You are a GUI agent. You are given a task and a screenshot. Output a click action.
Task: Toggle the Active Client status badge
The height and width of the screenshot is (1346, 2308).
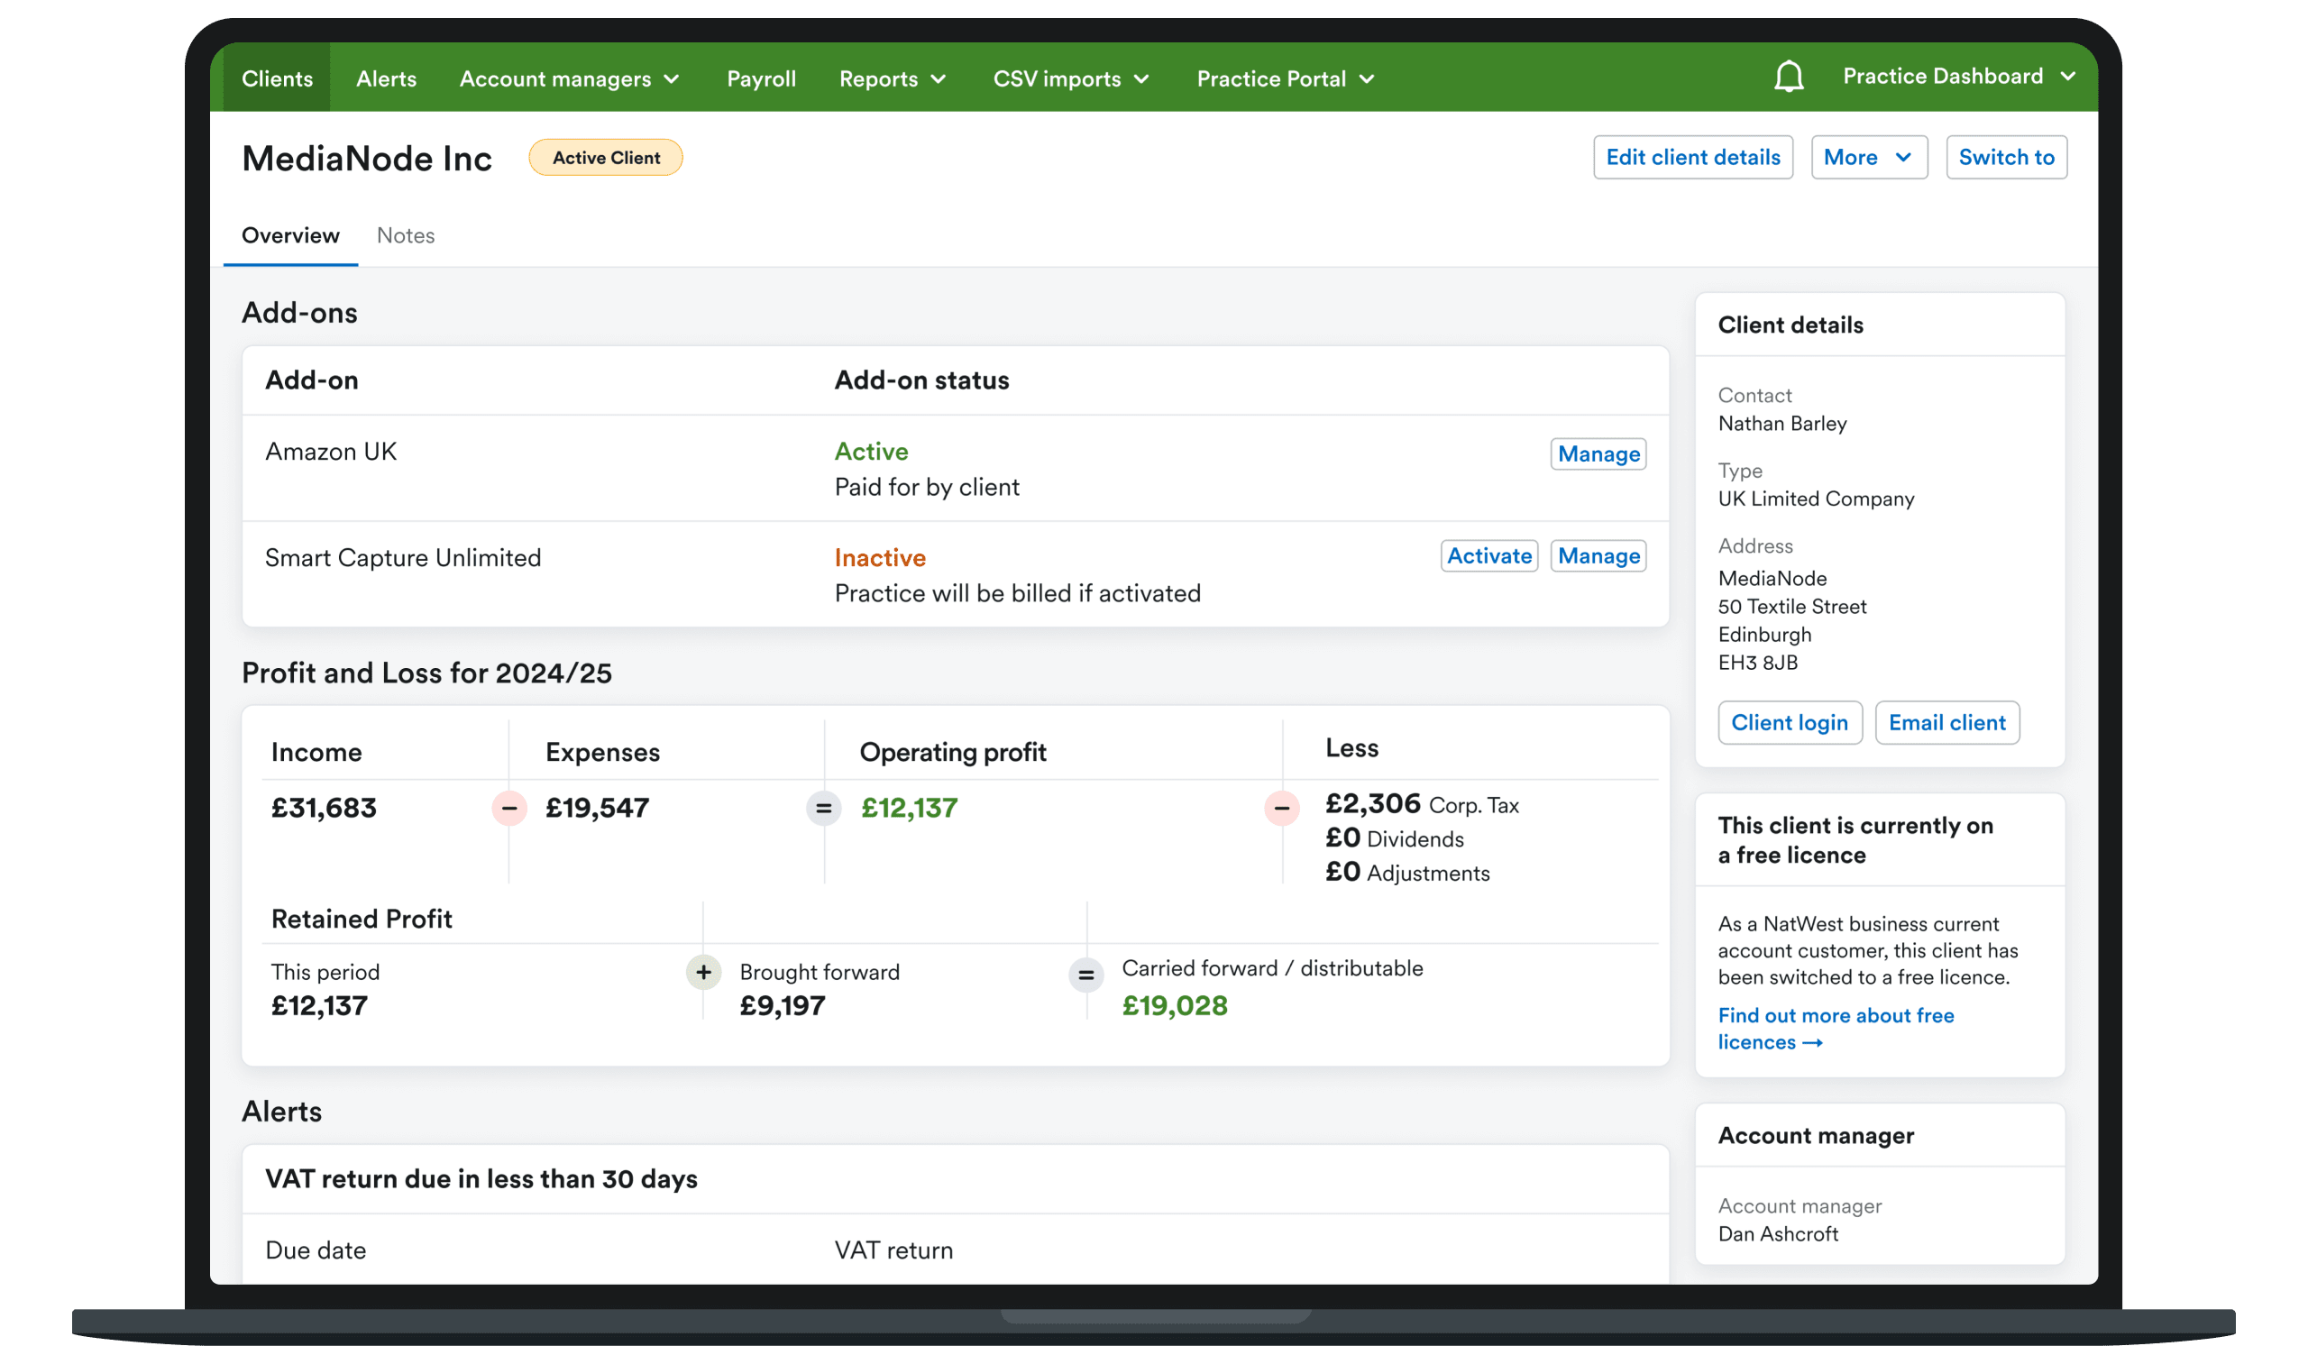point(606,157)
